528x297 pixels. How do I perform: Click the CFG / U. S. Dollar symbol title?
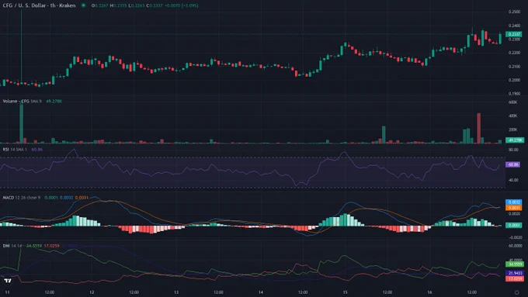(39, 5)
